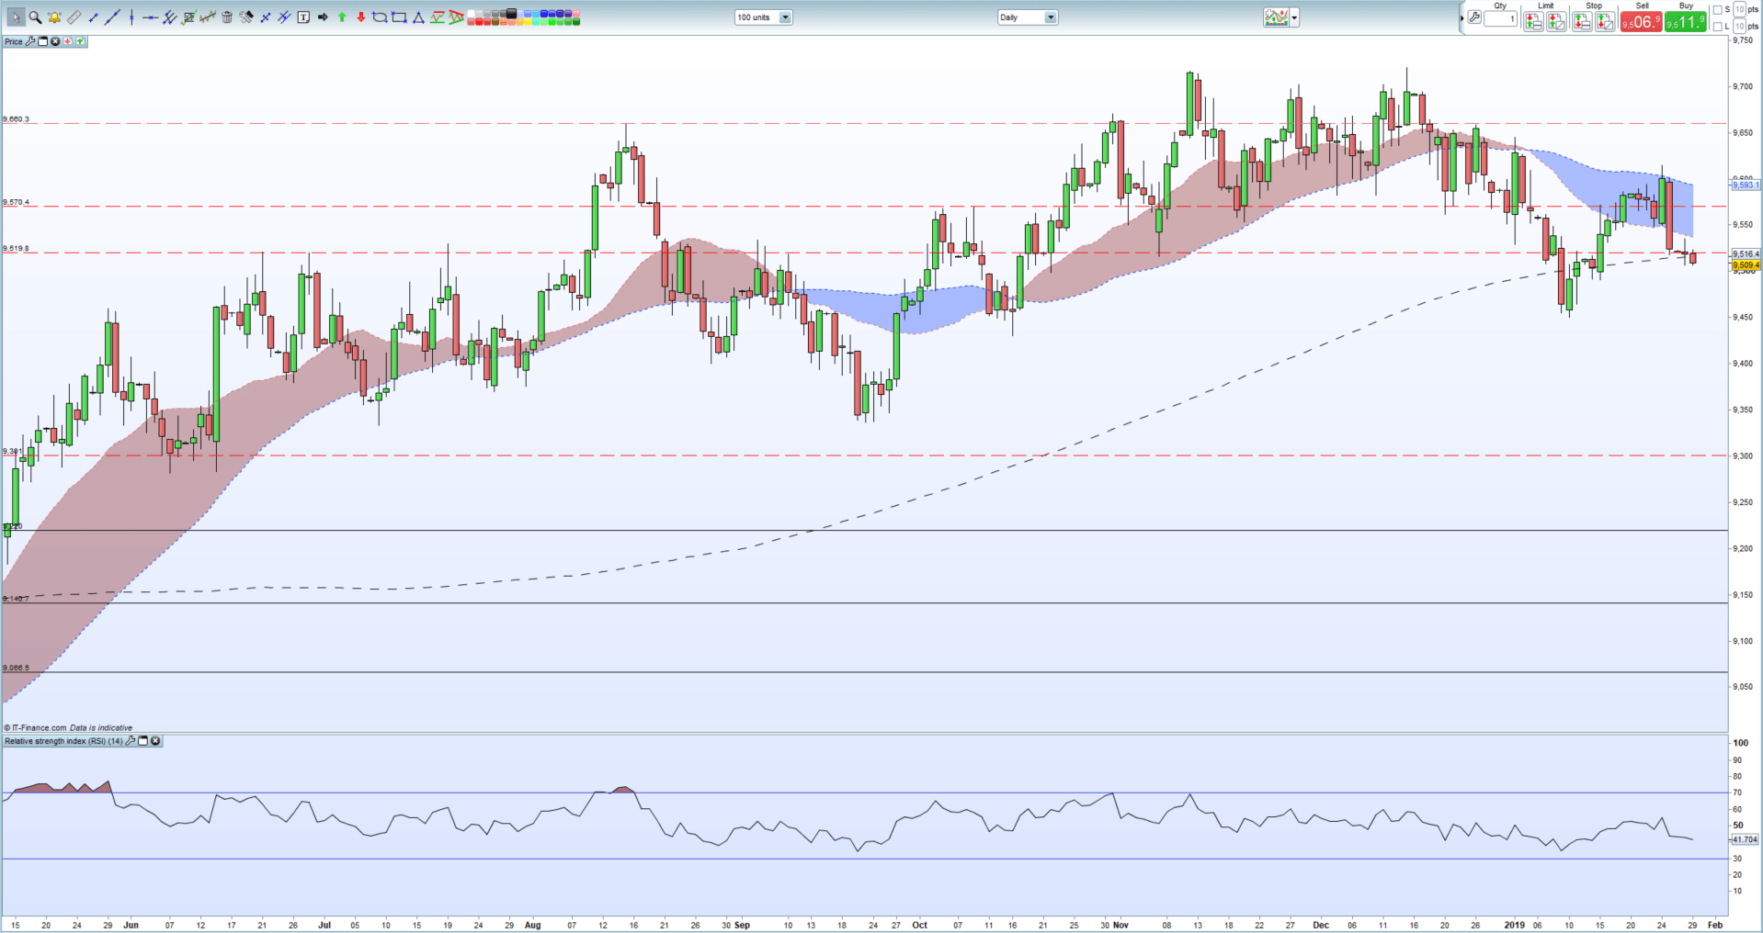Viewport: 1763px width, 933px height.
Task: Select the pointer cursor tool
Action: [x=17, y=17]
